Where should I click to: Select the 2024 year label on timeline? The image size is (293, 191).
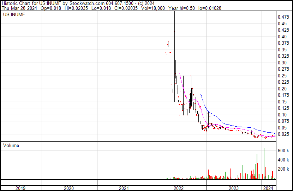pyautogui.click(x=268, y=188)
